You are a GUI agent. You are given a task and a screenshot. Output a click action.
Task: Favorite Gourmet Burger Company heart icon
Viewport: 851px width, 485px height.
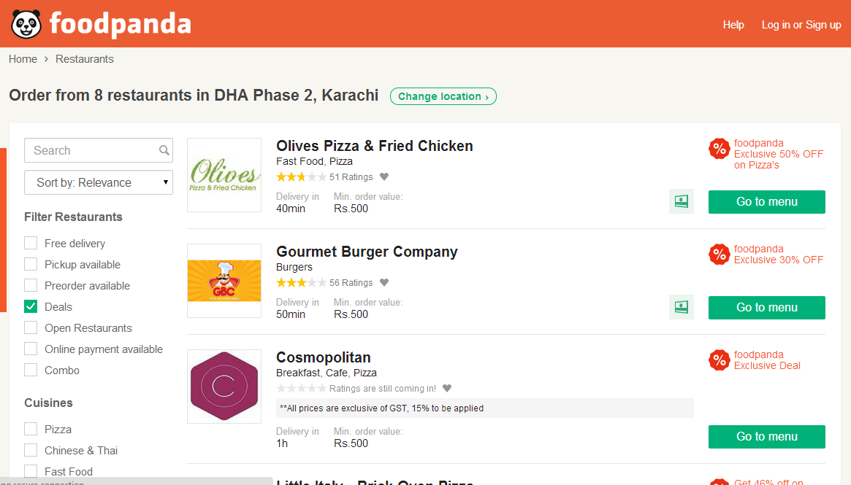[x=384, y=282]
